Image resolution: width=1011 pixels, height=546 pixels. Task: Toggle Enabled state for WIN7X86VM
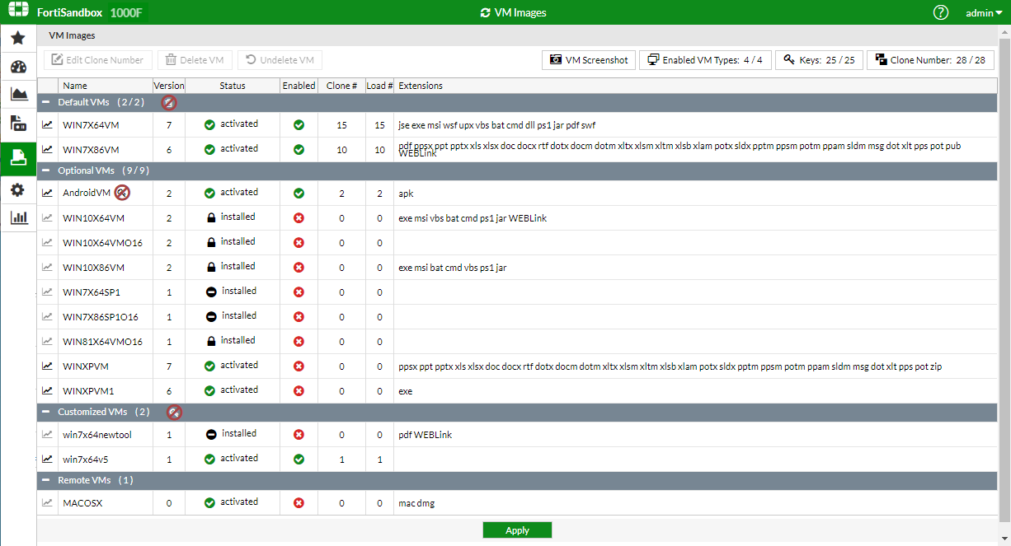click(299, 150)
